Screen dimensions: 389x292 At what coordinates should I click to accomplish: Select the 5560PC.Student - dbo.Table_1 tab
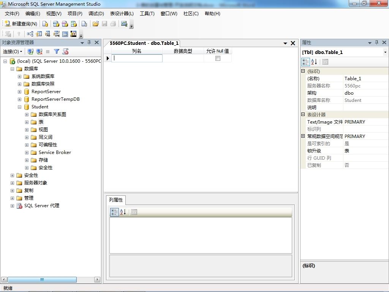(144, 43)
